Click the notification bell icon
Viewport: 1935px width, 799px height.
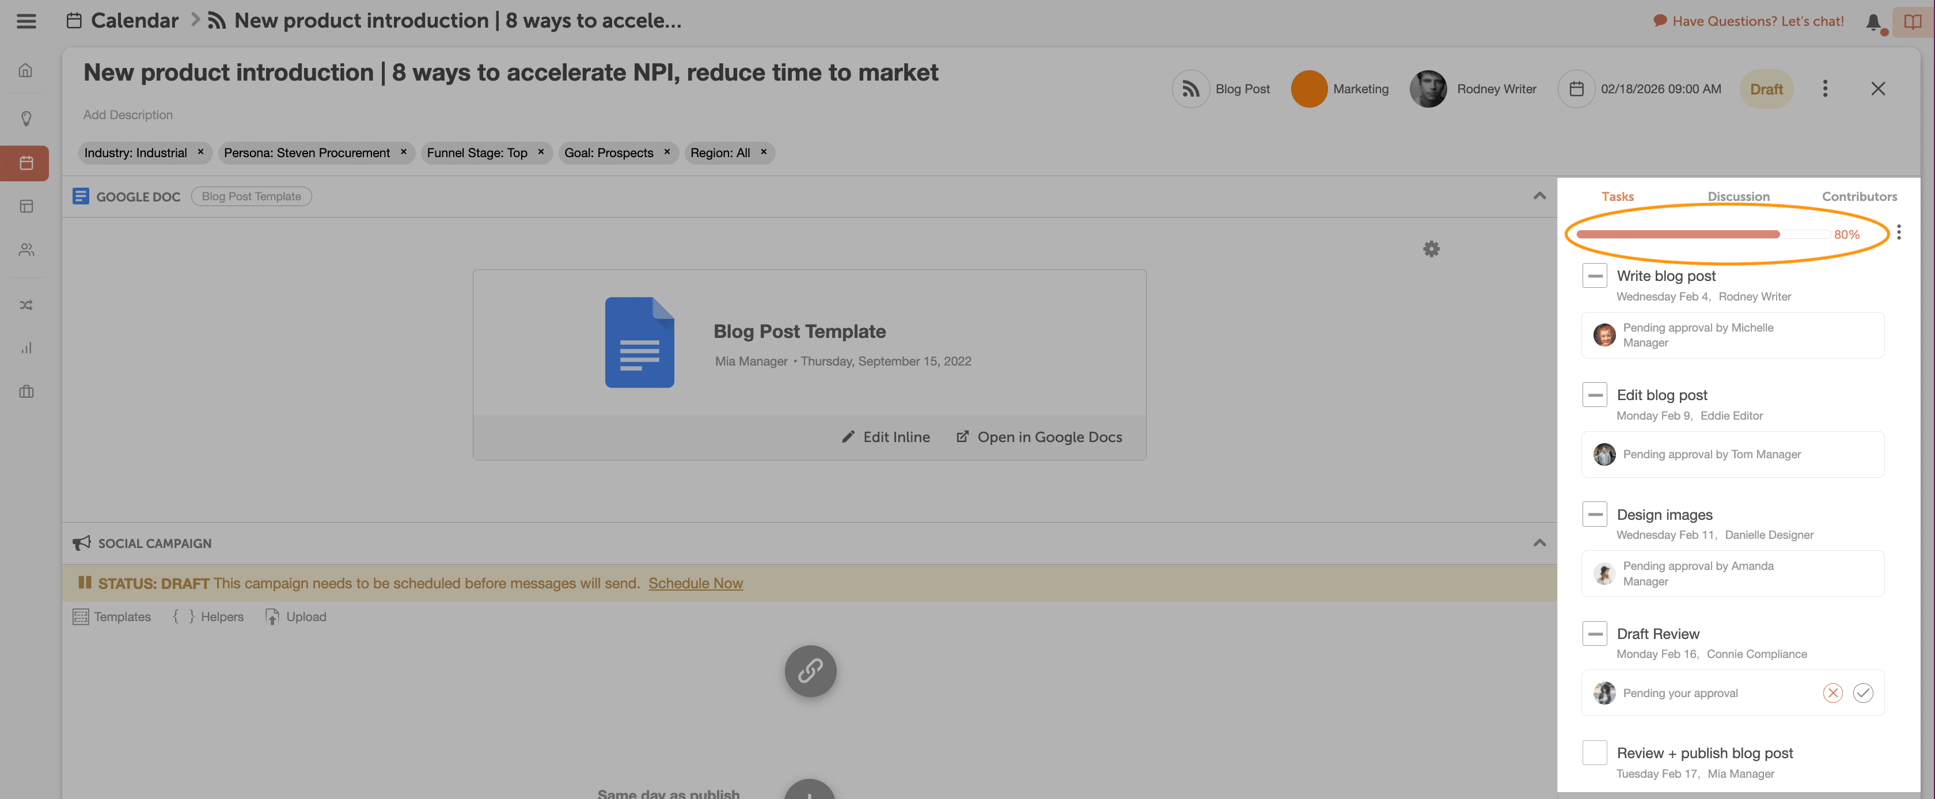(1873, 22)
